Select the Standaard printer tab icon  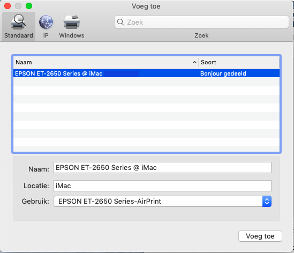(x=18, y=22)
